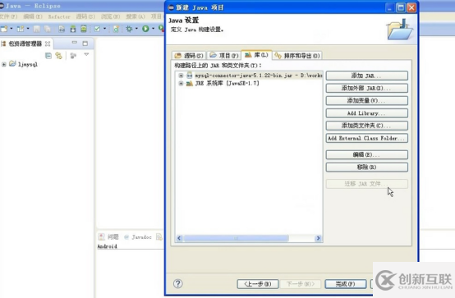Click the Add Library... button

367,113
